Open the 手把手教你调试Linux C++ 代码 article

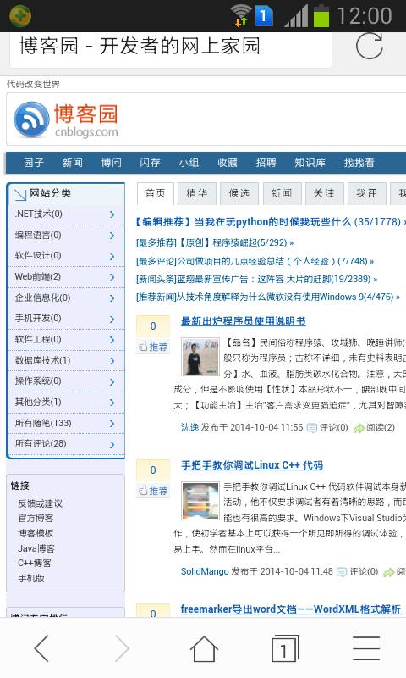(252, 465)
